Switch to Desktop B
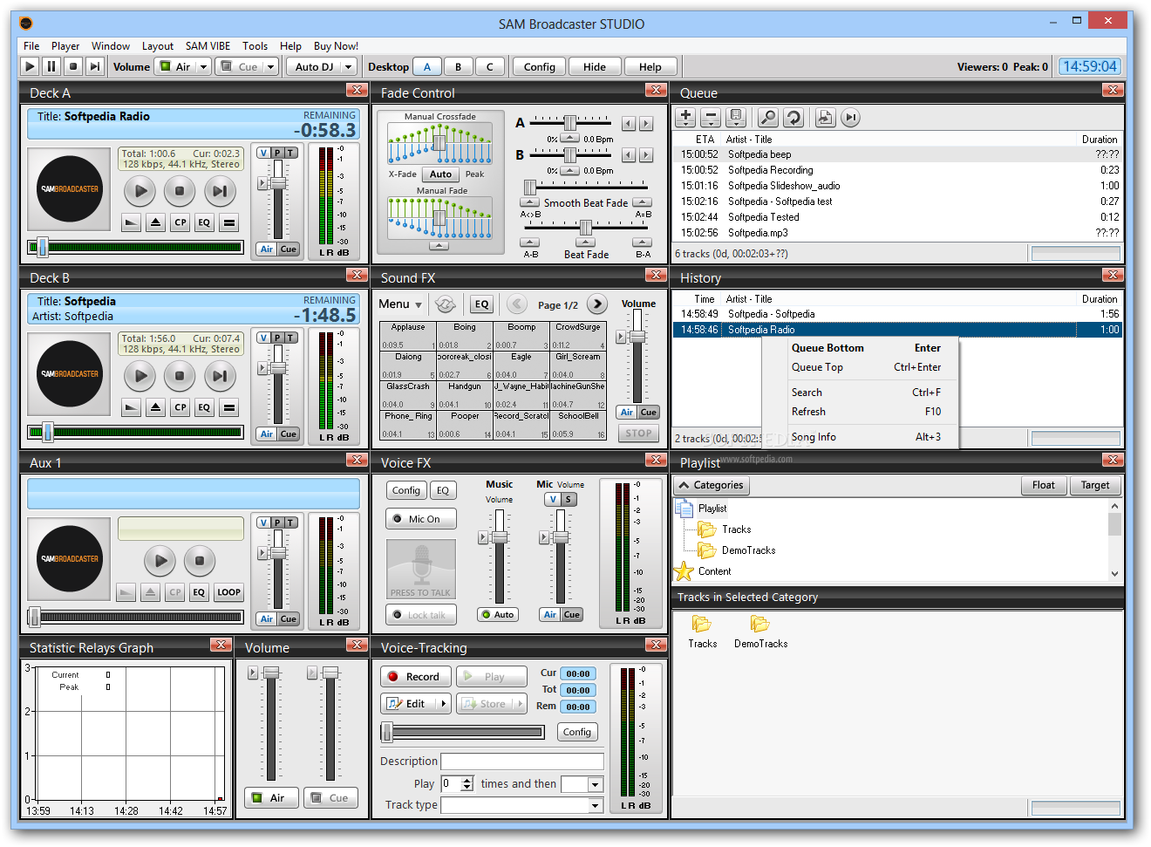The width and height of the screenshot is (1151, 847). (x=458, y=66)
